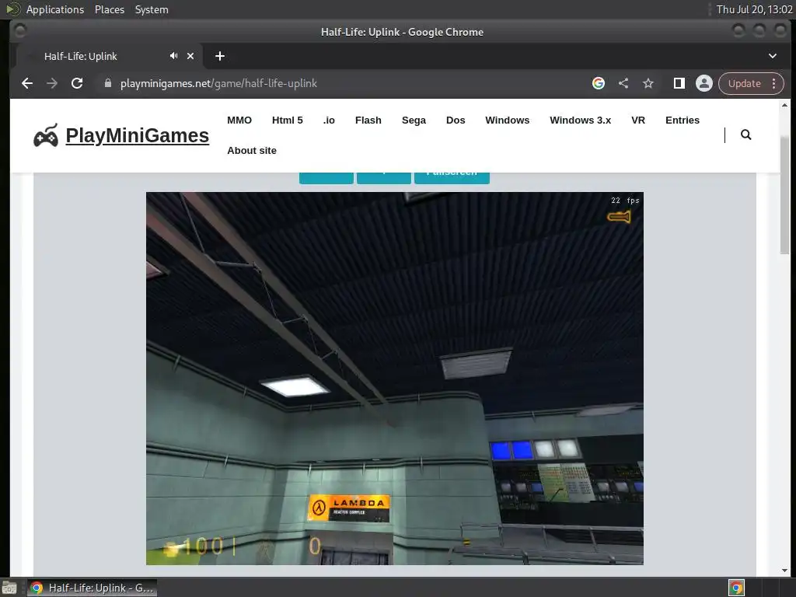796x597 pixels.
Task: Mute tab via the speaker icon
Action: click(173, 56)
